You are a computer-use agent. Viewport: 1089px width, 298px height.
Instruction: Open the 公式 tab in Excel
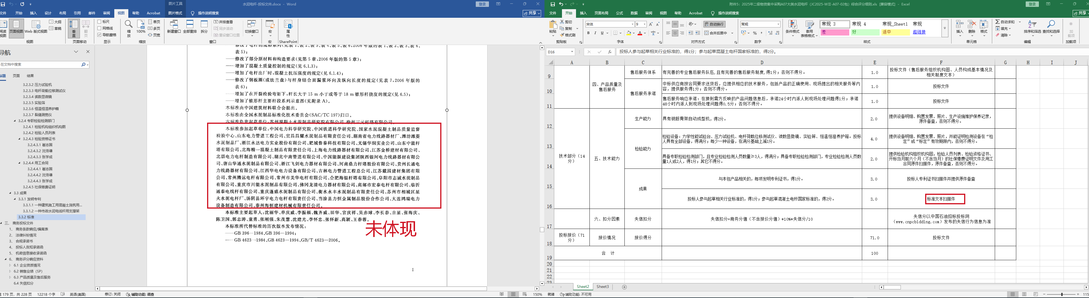619,13
